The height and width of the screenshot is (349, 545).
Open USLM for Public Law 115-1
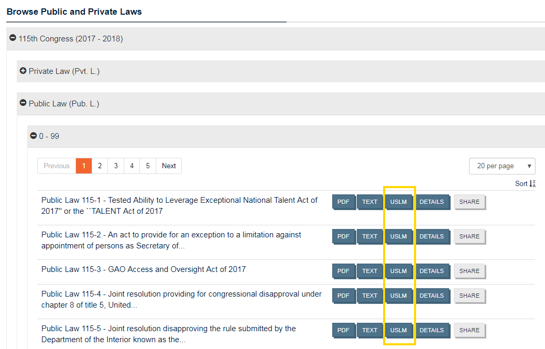point(398,202)
